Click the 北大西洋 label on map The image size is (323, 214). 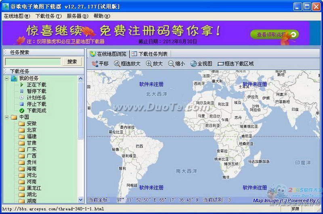point(157,94)
